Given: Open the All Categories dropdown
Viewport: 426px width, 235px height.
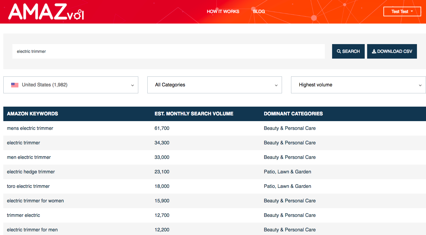Looking at the screenshot, I should (x=214, y=85).
